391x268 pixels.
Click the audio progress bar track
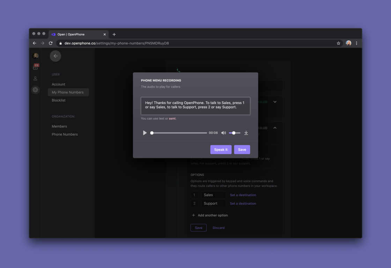coord(179,133)
